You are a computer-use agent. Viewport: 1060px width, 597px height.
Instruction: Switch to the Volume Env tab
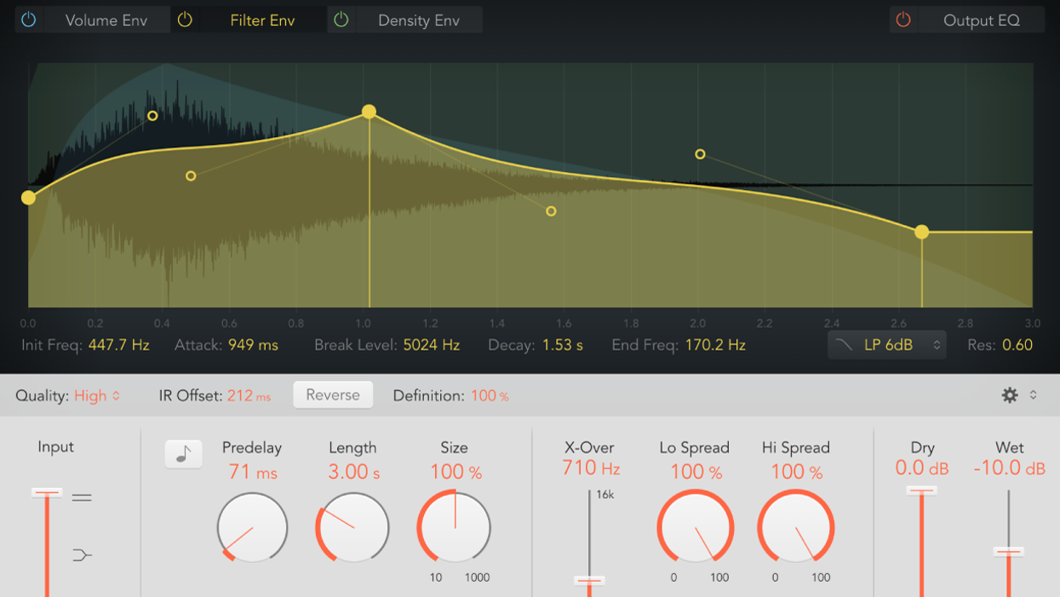tap(106, 20)
